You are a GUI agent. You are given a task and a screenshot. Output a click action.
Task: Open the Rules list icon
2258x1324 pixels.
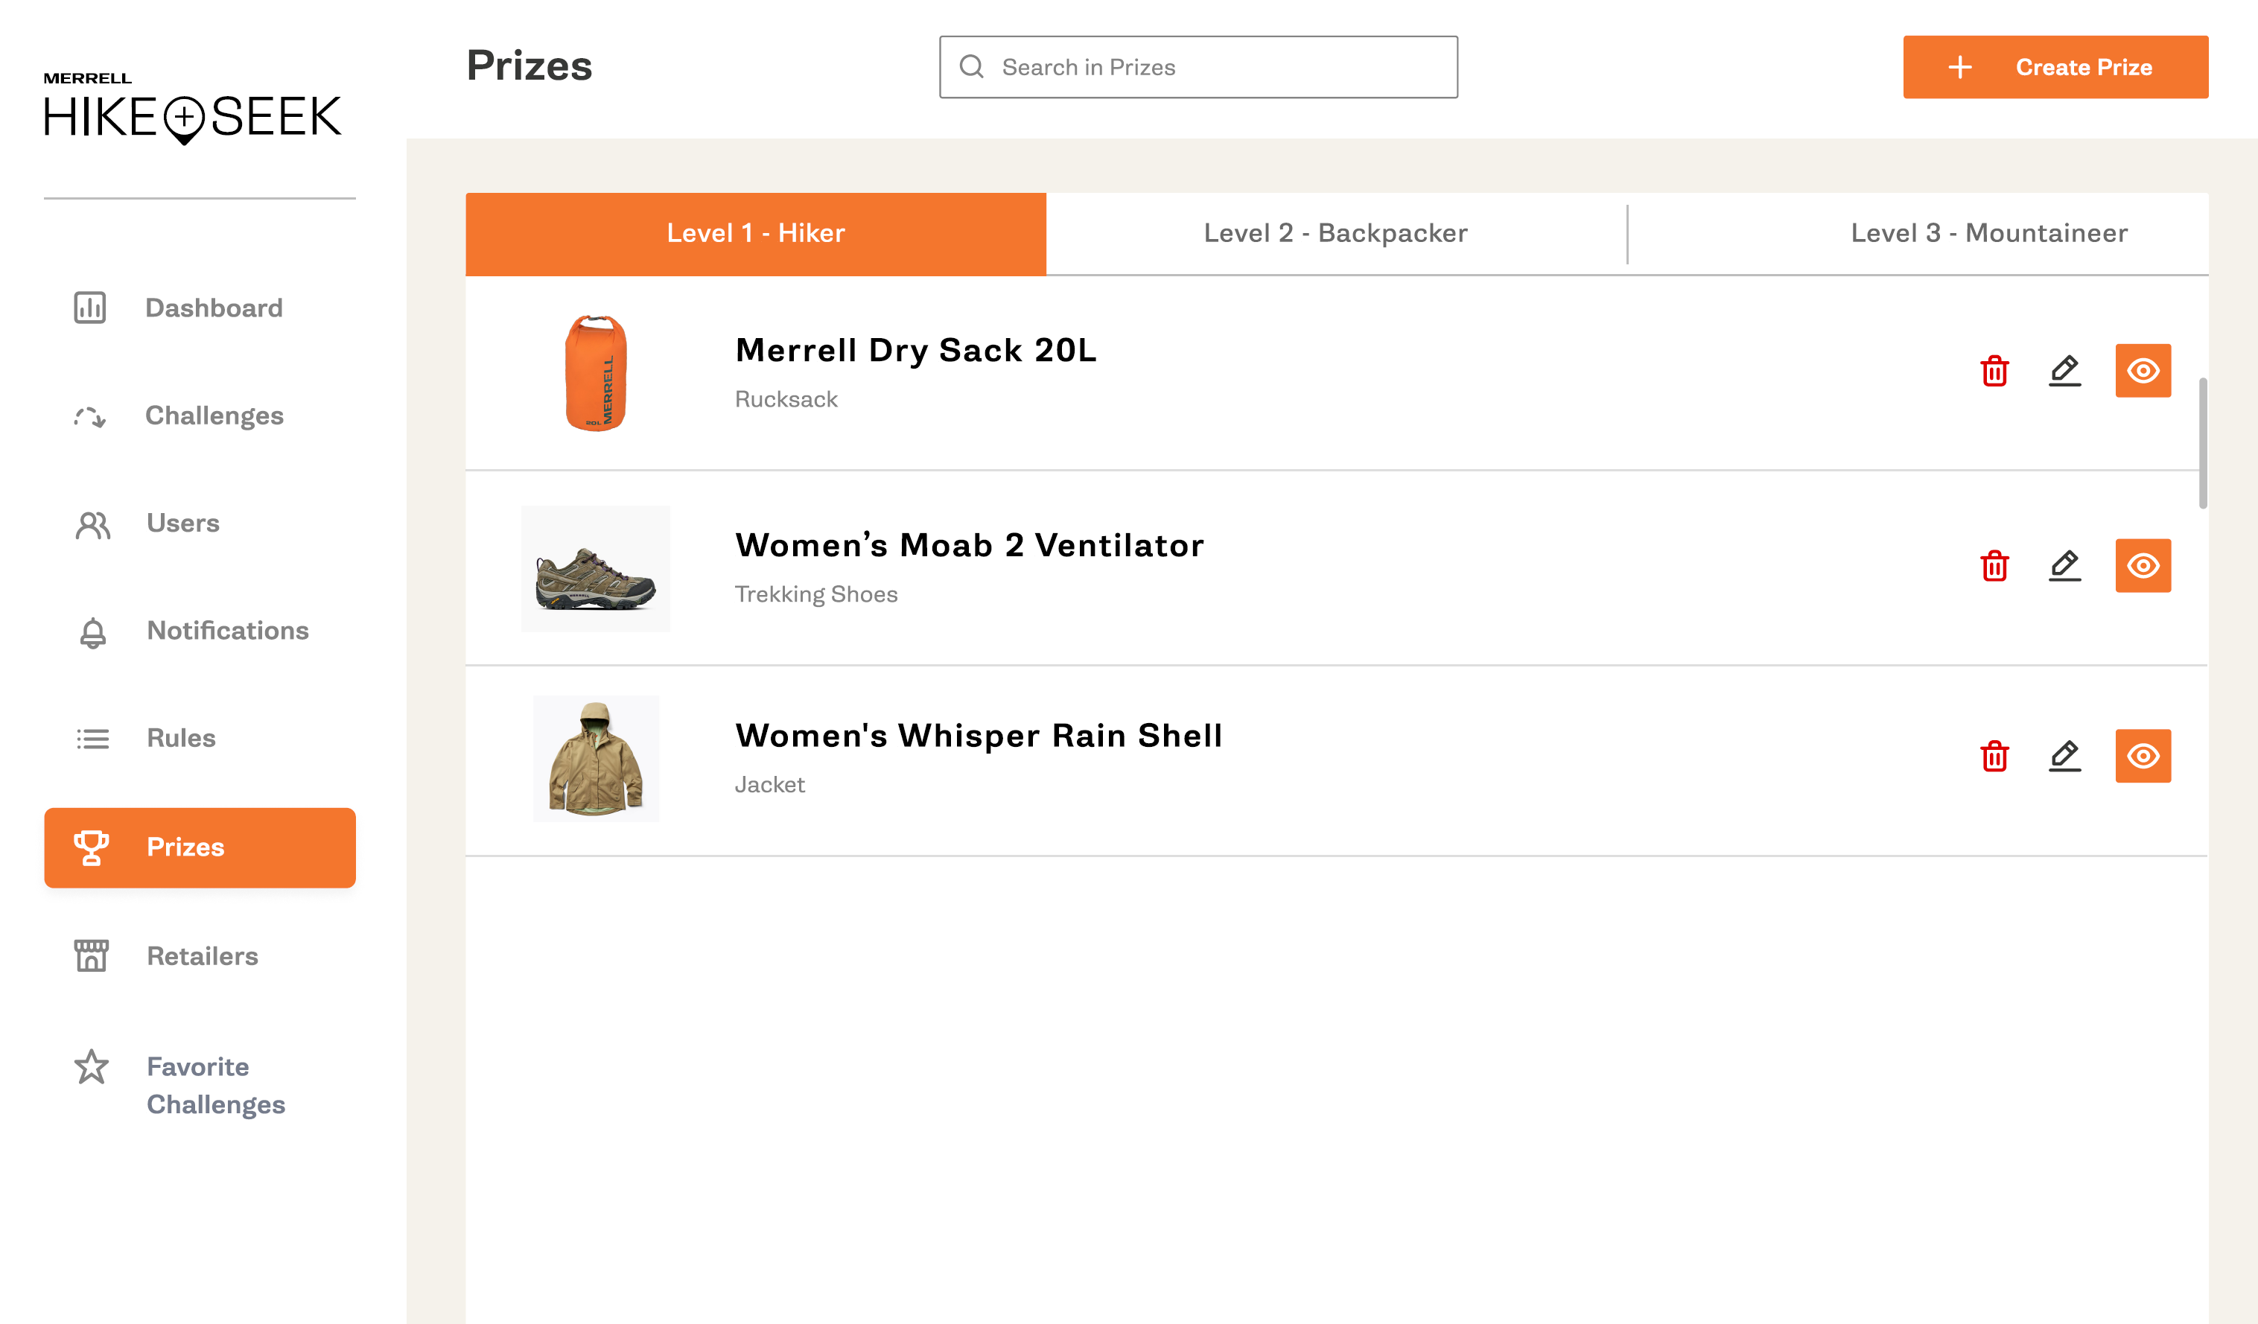click(91, 738)
